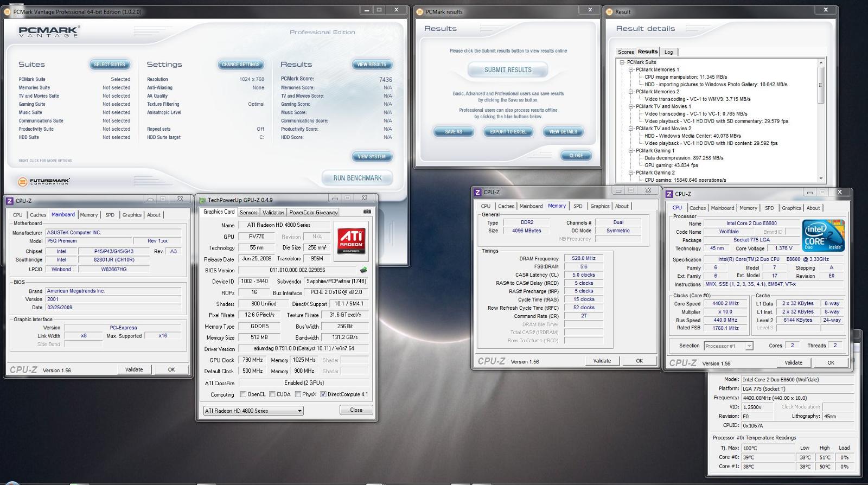Open the Validation tab in GPU-Z

pos(273,212)
